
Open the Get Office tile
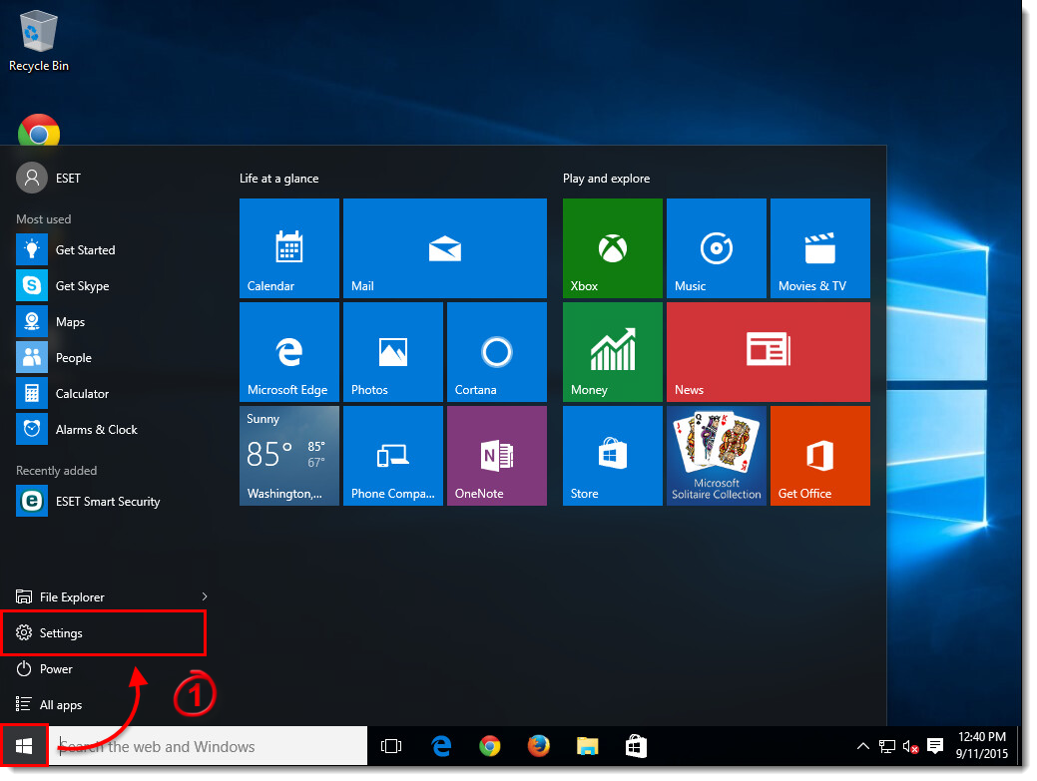coord(820,455)
